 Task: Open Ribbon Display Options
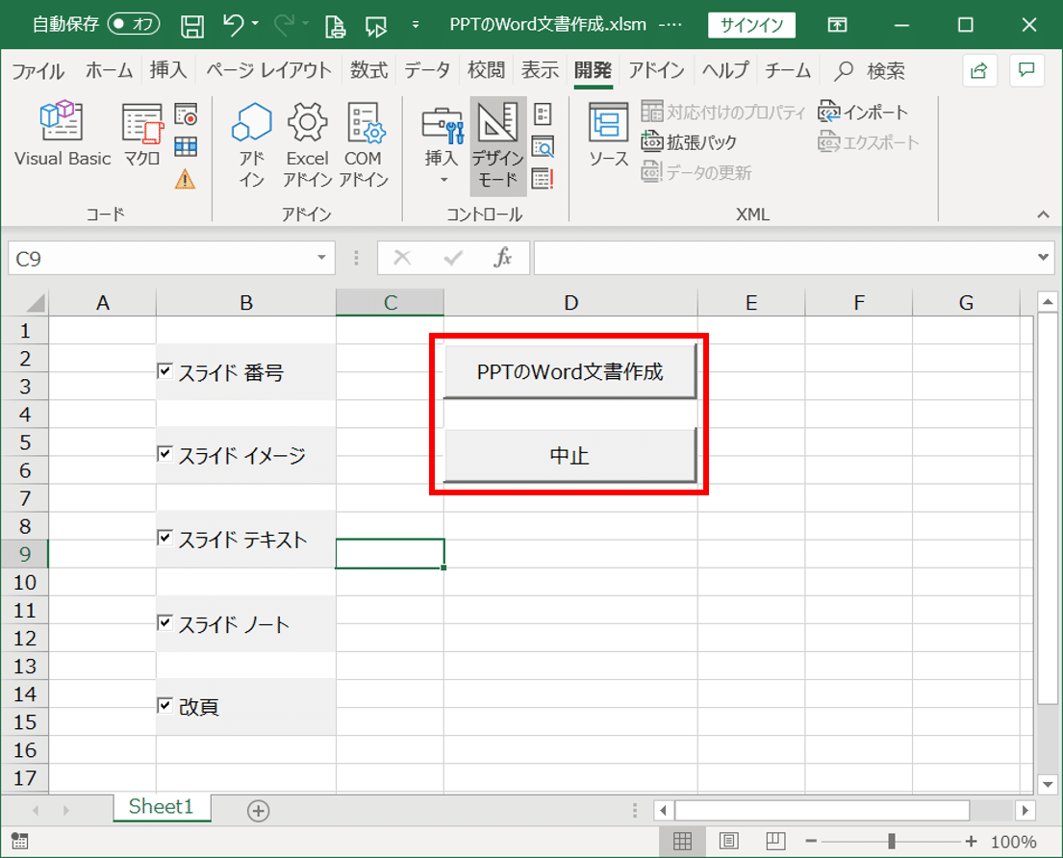[837, 25]
